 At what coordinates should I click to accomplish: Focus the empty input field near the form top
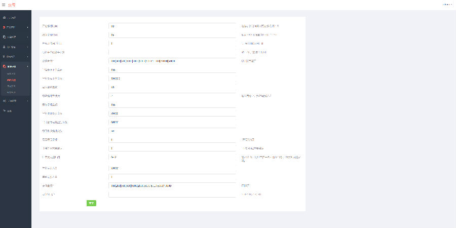coord(172,52)
